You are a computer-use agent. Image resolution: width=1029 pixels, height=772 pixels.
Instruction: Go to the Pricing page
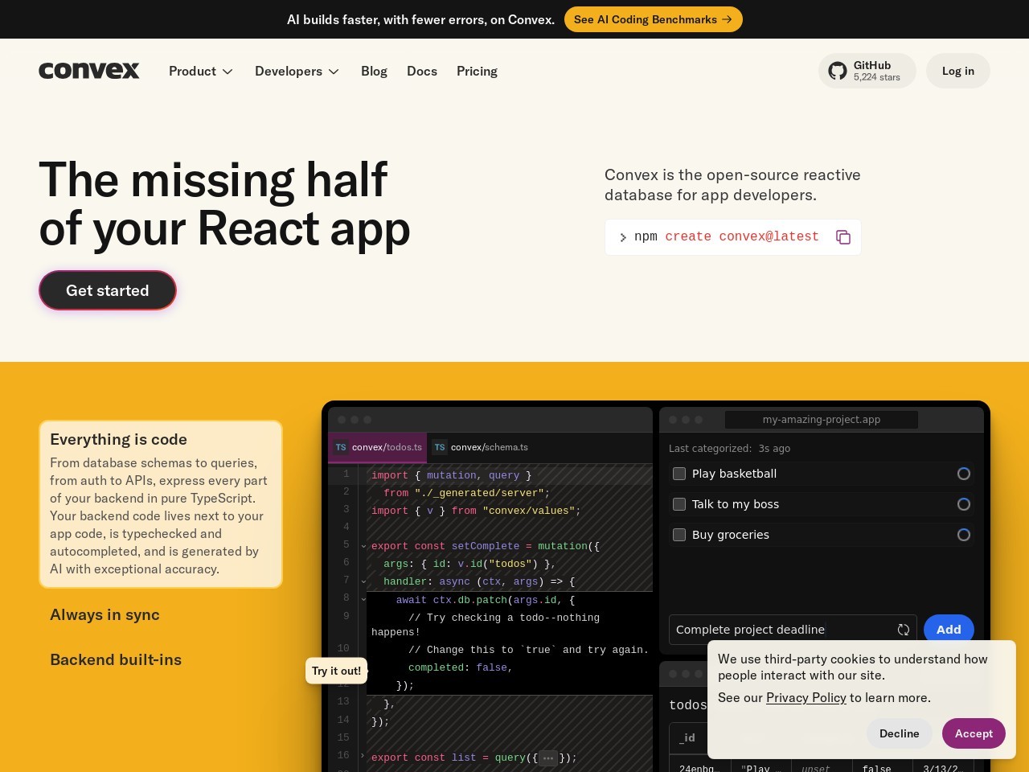(x=477, y=71)
